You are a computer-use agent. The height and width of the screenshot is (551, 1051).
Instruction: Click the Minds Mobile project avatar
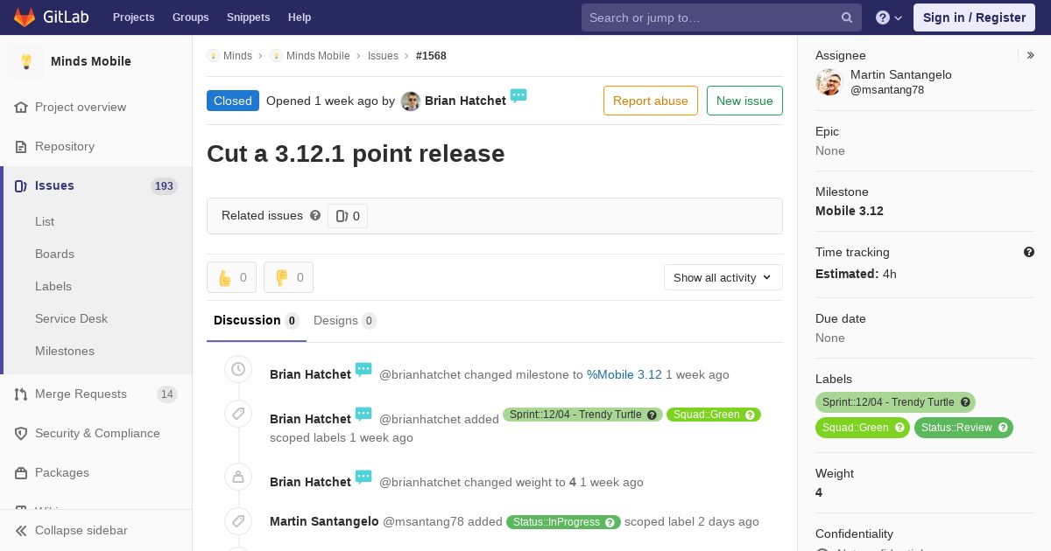26,61
